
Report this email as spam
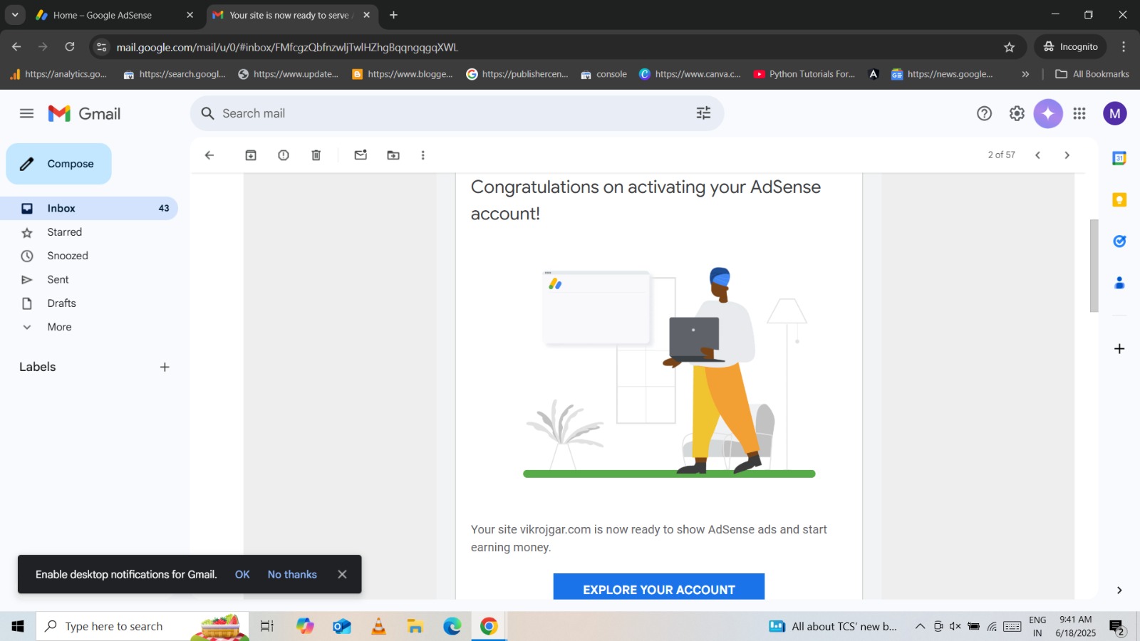click(x=284, y=155)
